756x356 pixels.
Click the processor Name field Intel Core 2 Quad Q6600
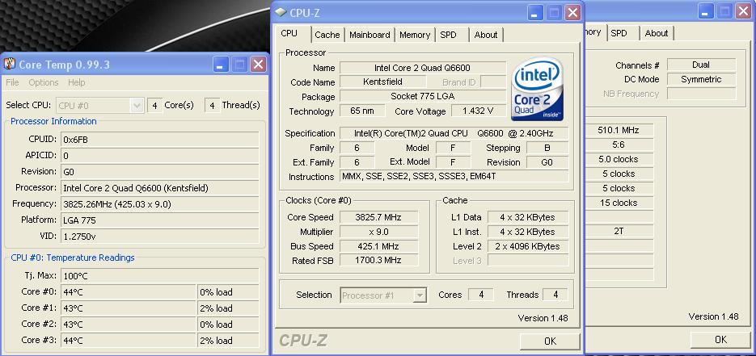point(423,68)
